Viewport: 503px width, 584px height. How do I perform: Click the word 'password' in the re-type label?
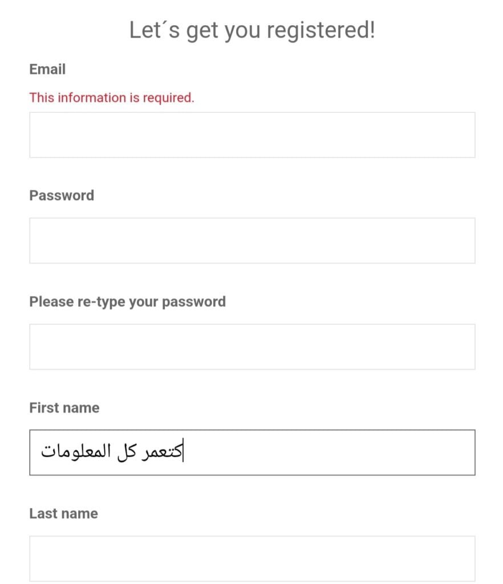pos(194,302)
